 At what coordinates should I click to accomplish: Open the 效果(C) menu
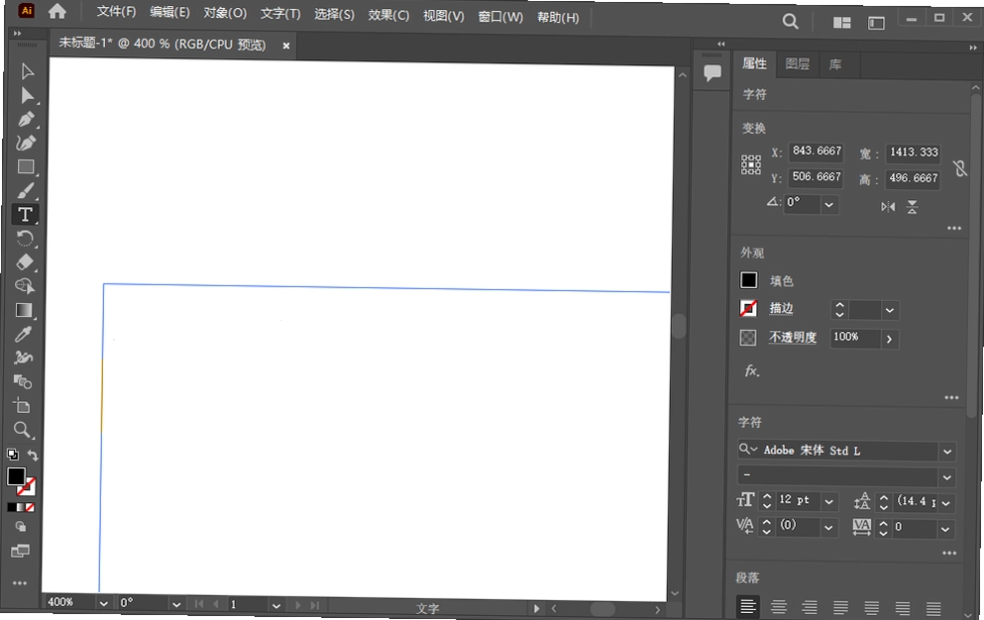point(387,15)
